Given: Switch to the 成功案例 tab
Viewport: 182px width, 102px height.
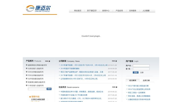Looking at the screenshot, I should click(133, 80).
